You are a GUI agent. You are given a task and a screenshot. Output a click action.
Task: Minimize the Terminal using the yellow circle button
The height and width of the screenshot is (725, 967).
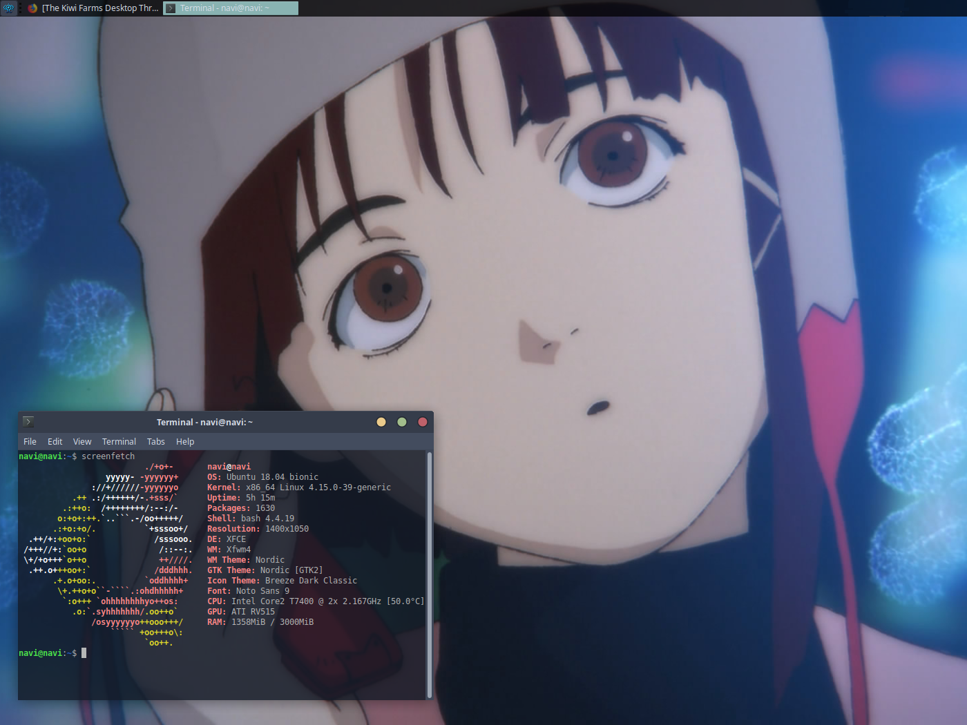click(x=381, y=422)
